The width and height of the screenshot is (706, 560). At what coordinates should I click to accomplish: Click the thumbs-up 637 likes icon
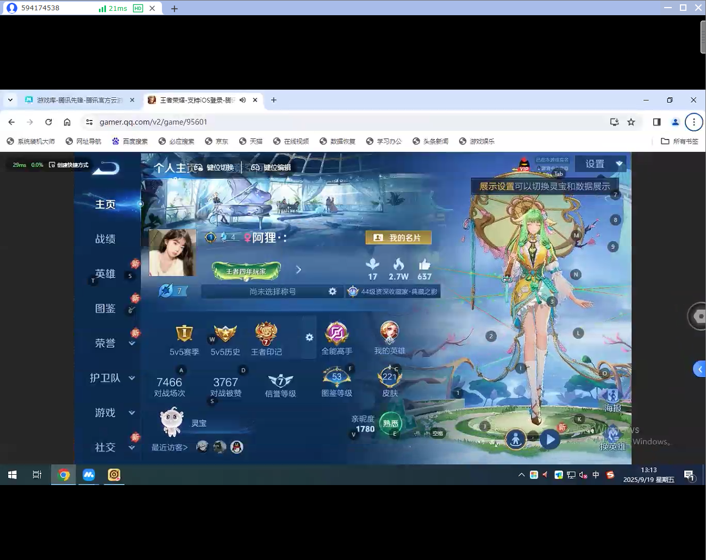click(x=424, y=265)
